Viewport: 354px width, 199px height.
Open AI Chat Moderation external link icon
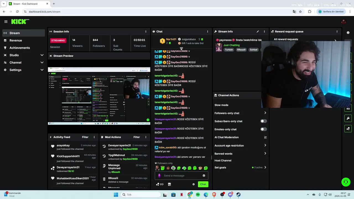click(x=265, y=137)
